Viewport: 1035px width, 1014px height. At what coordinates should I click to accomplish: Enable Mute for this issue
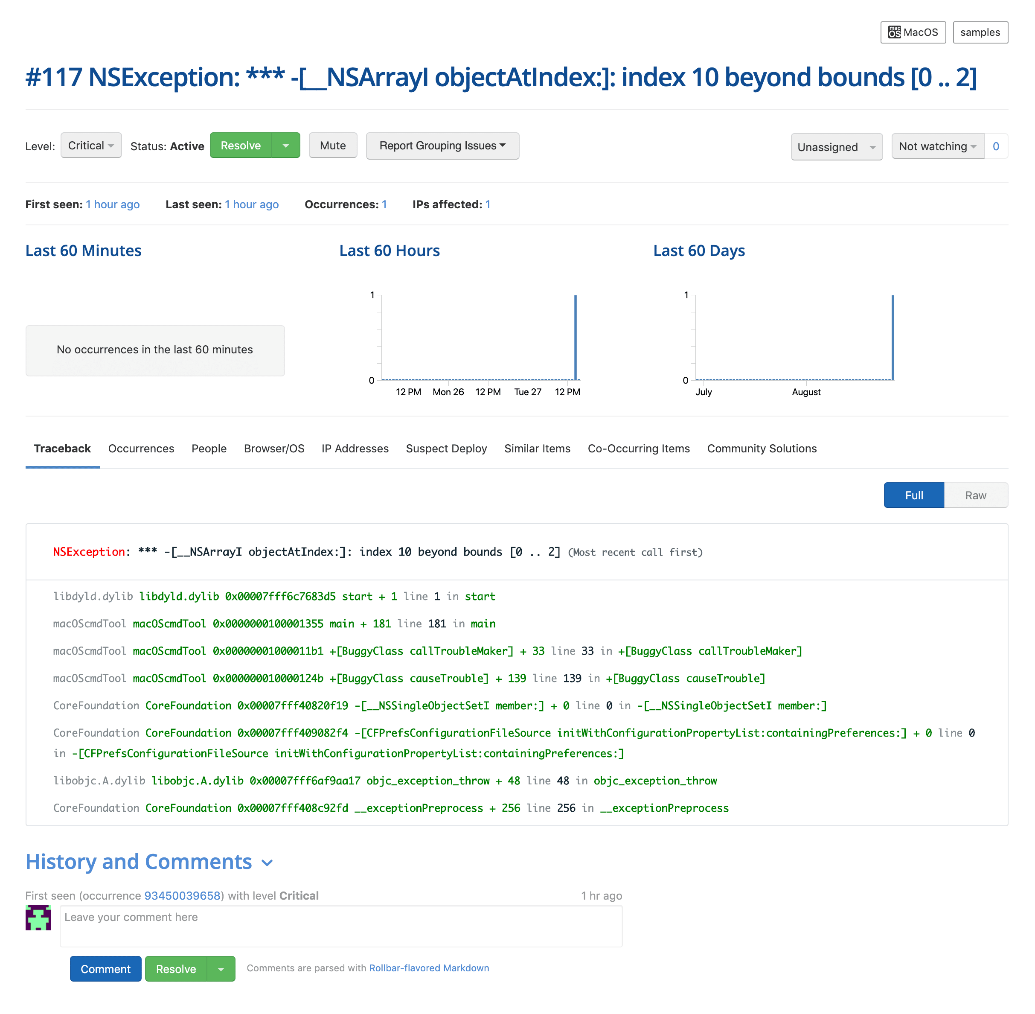(x=332, y=145)
